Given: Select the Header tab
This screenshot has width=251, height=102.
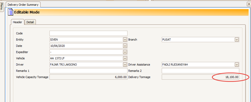Looking at the screenshot, I should point(18,22).
